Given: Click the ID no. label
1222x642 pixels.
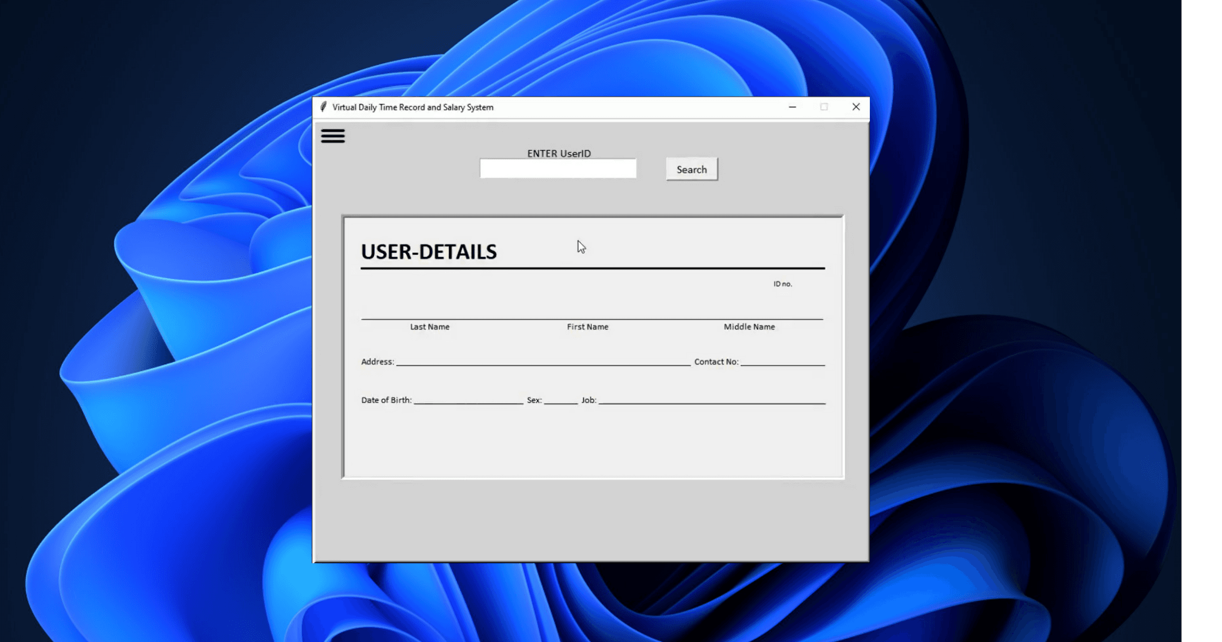Looking at the screenshot, I should tap(782, 284).
